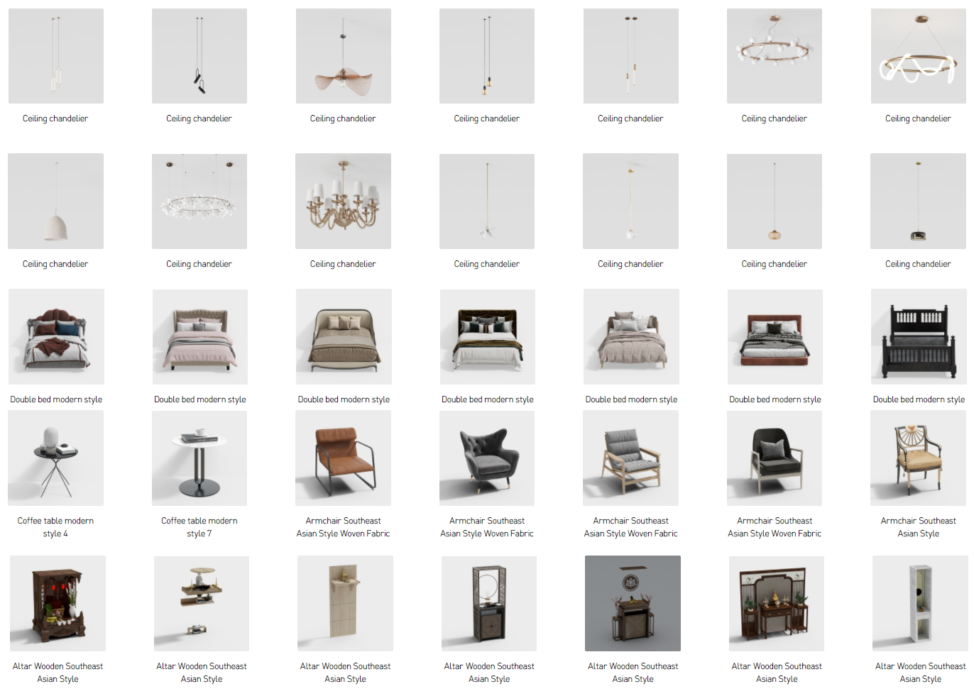Open the floating shelf wall altar thumbnail
Screen dimensions: 974x696
pos(202,603)
